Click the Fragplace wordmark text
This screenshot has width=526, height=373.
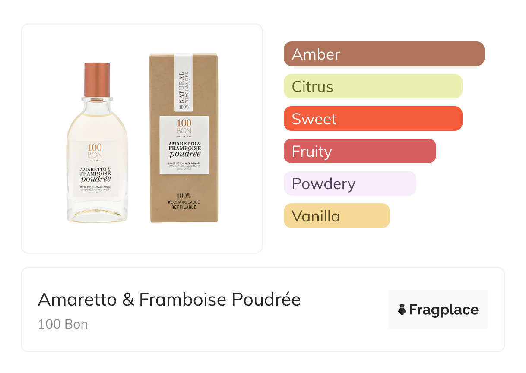click(444, 310)
